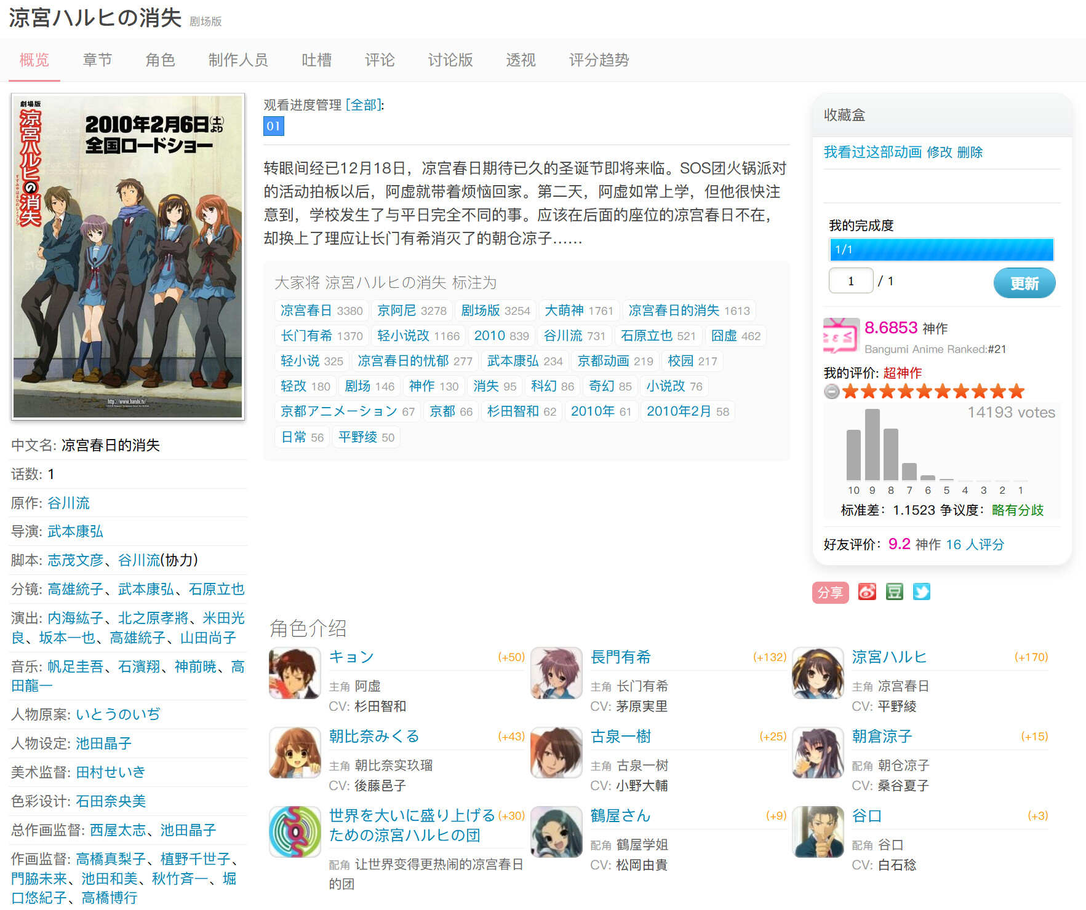Open director 武本康弘 link

(x=76, y=531)
